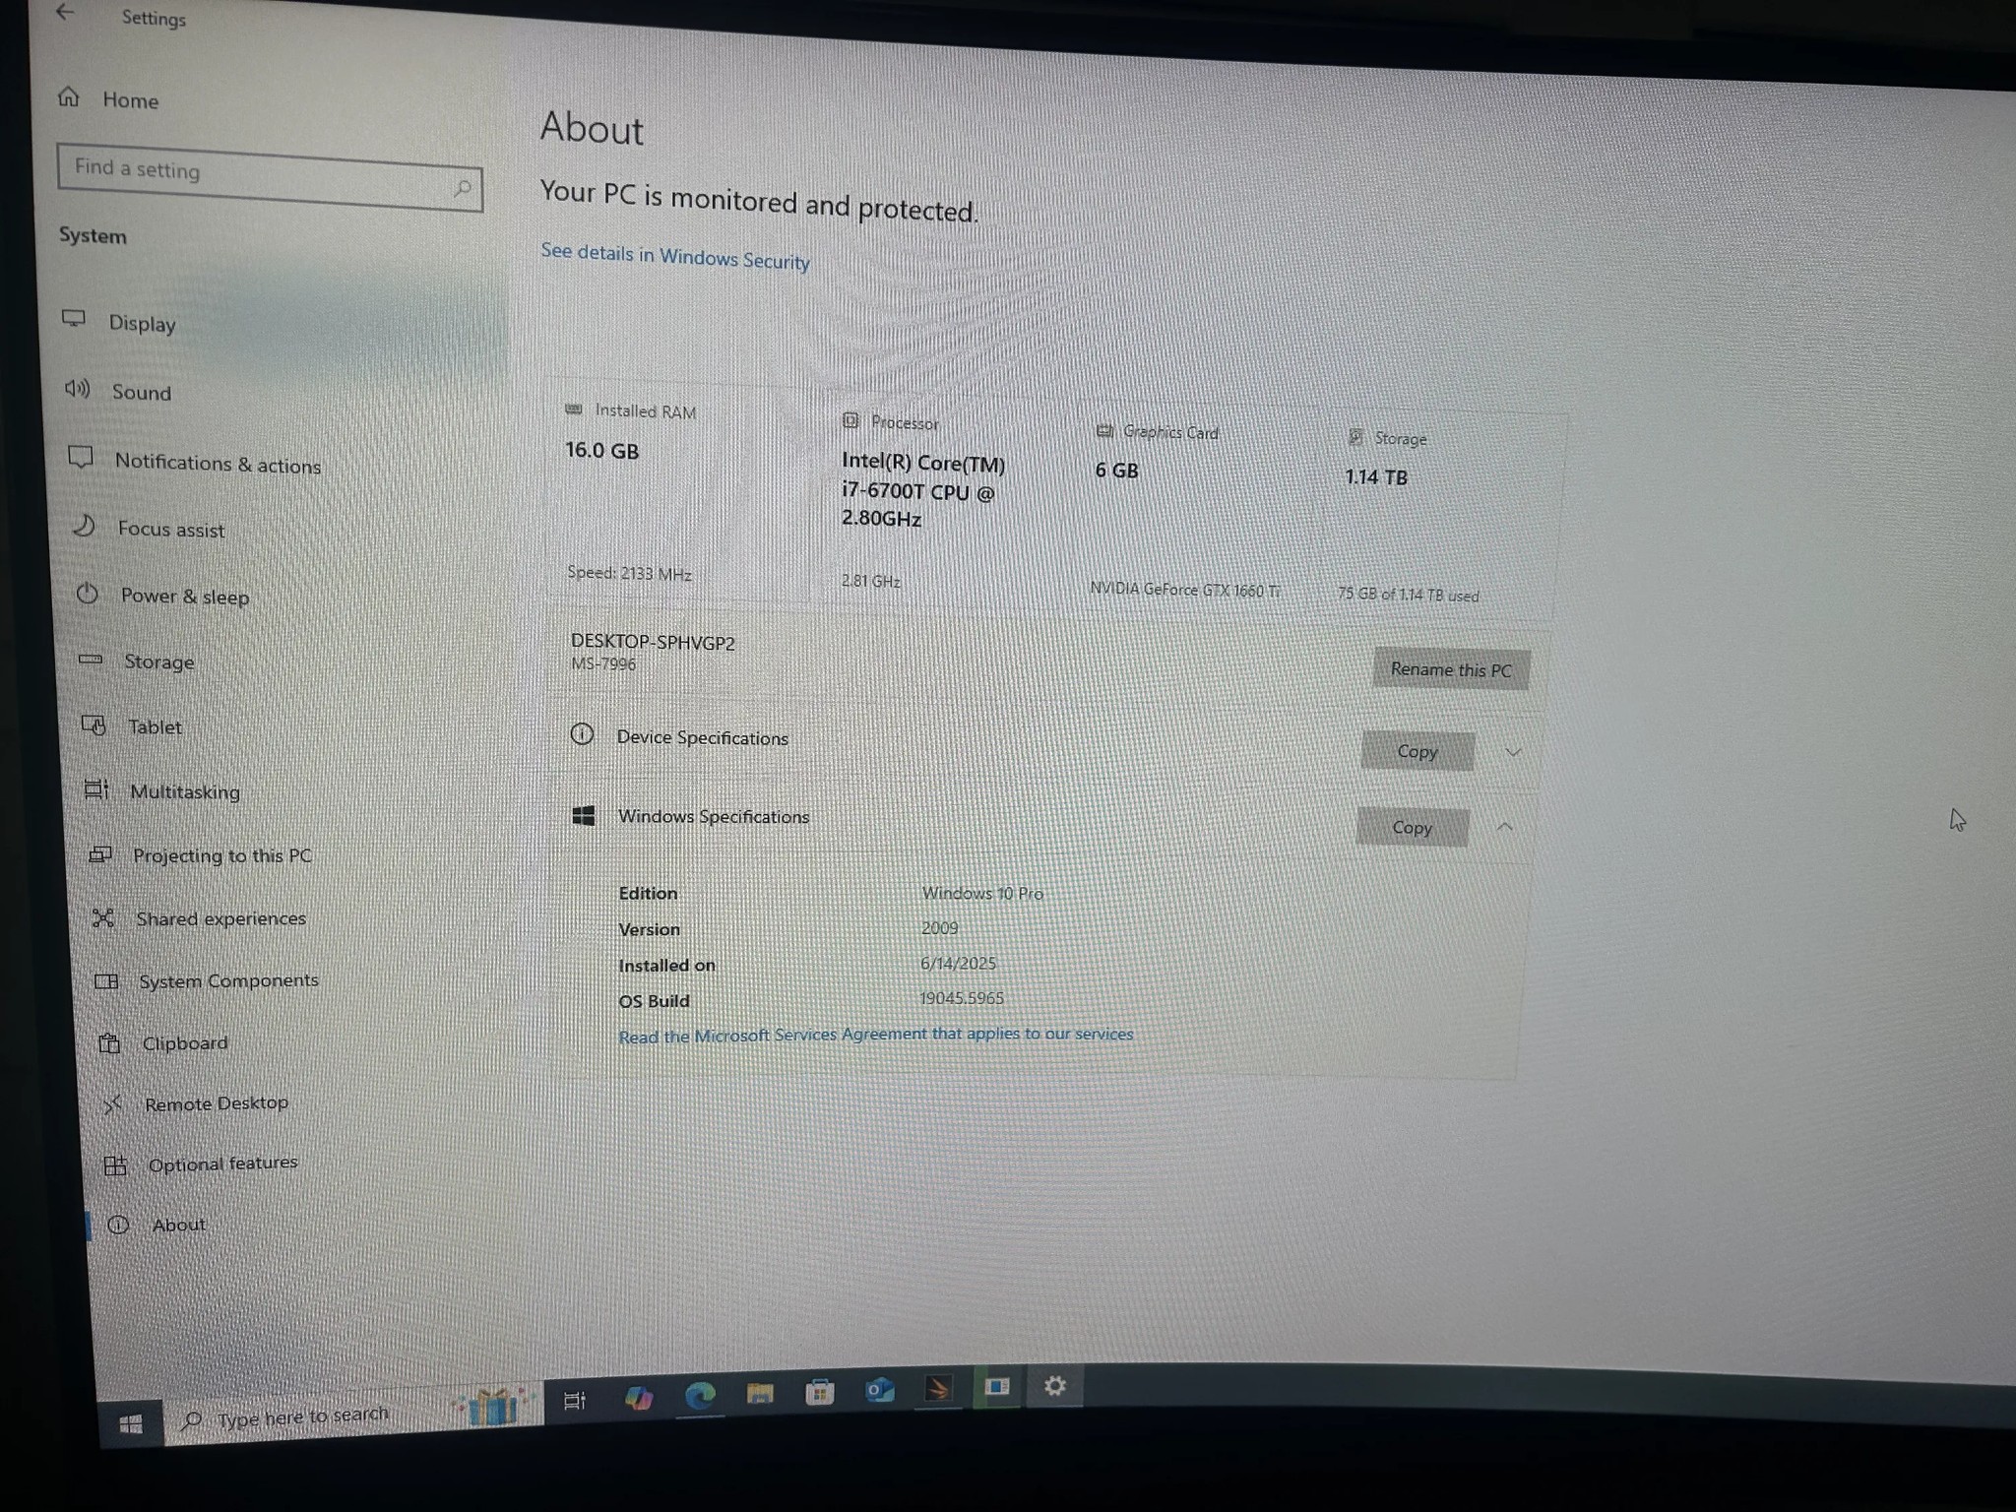Click the Graphics Card icon
This screenshot has width=2016, height=1512.
(1104, 430)
